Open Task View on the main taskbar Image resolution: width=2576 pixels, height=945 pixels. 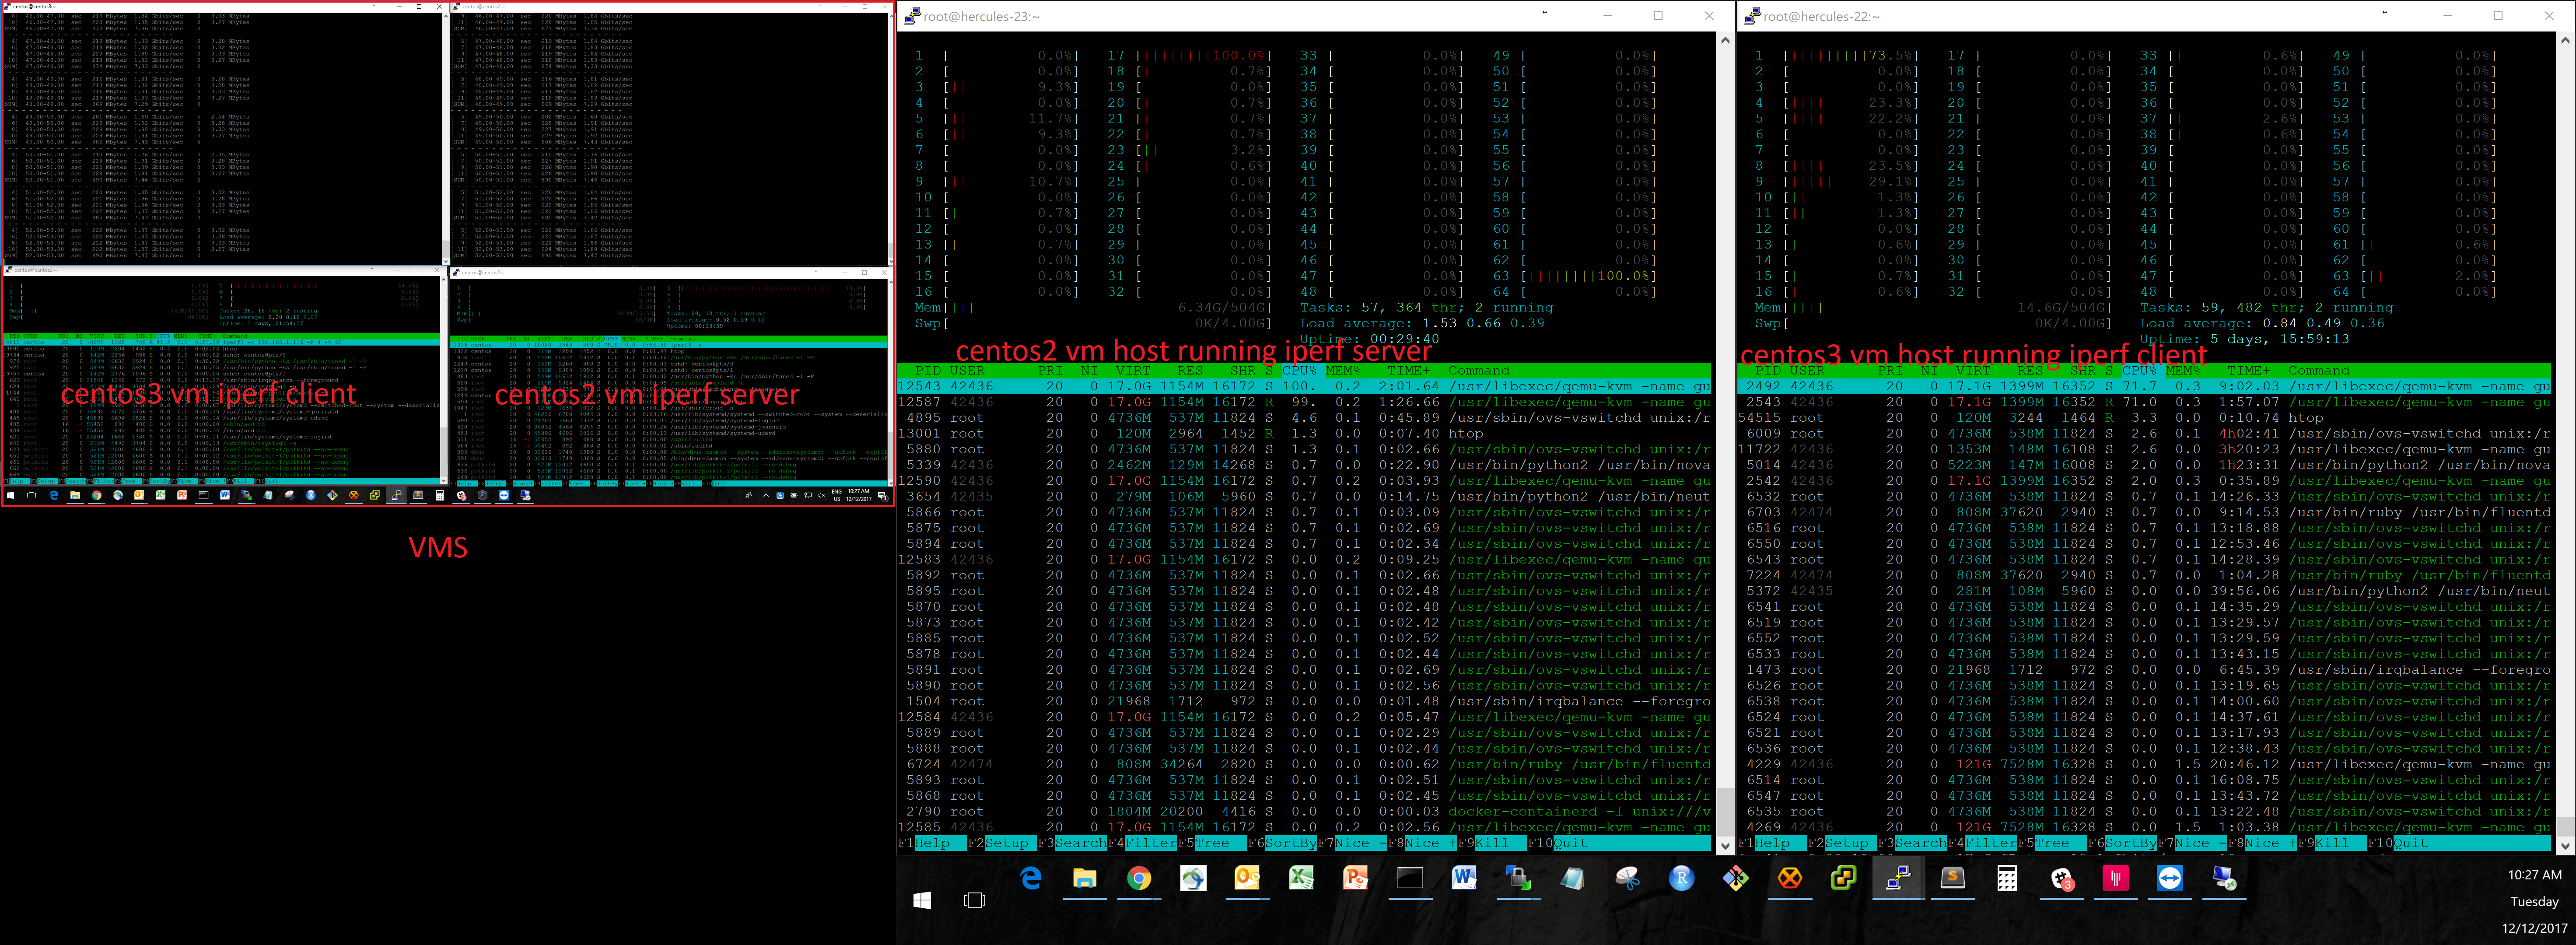coord(975,900)
